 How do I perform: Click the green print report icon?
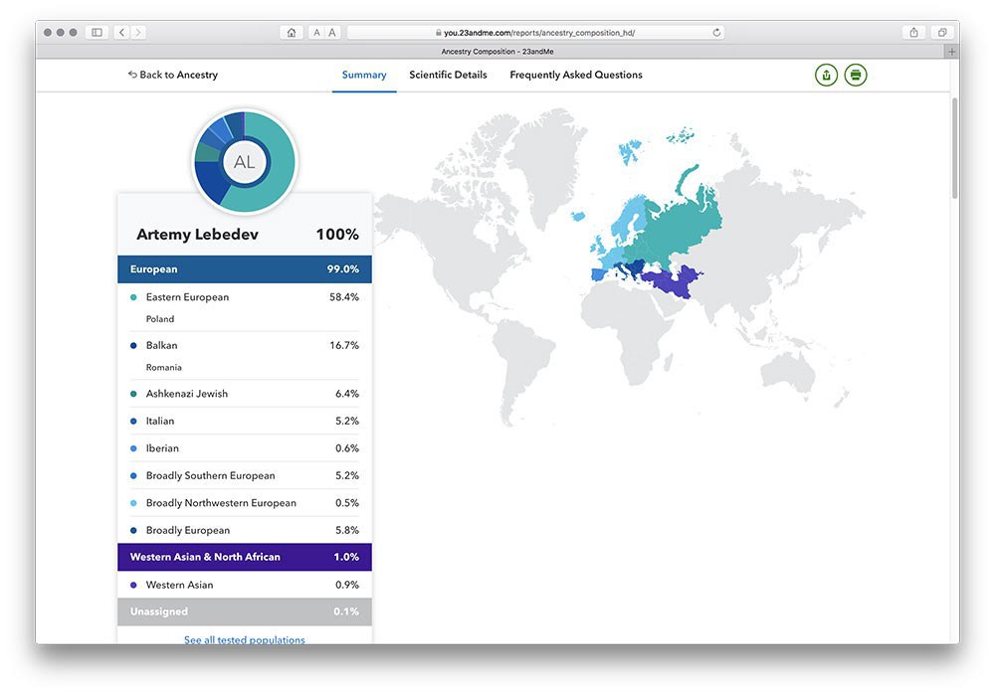click(x=856, y=75)
